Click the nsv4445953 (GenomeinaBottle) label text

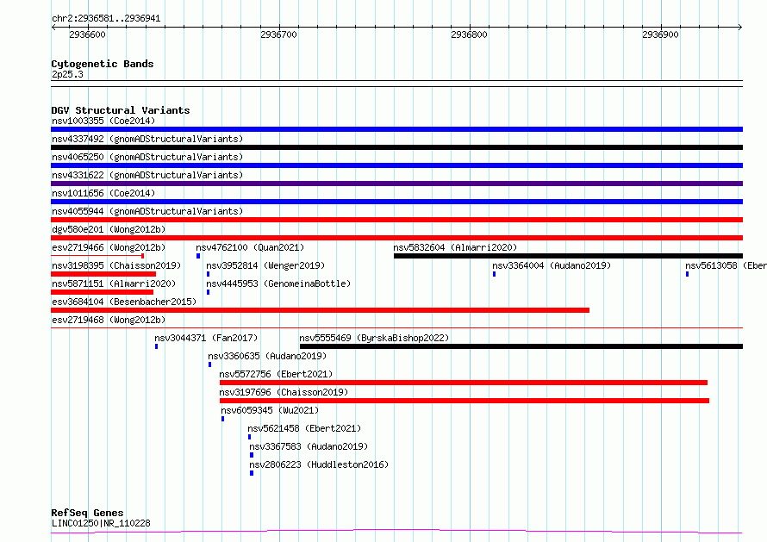tap(278, 283)
